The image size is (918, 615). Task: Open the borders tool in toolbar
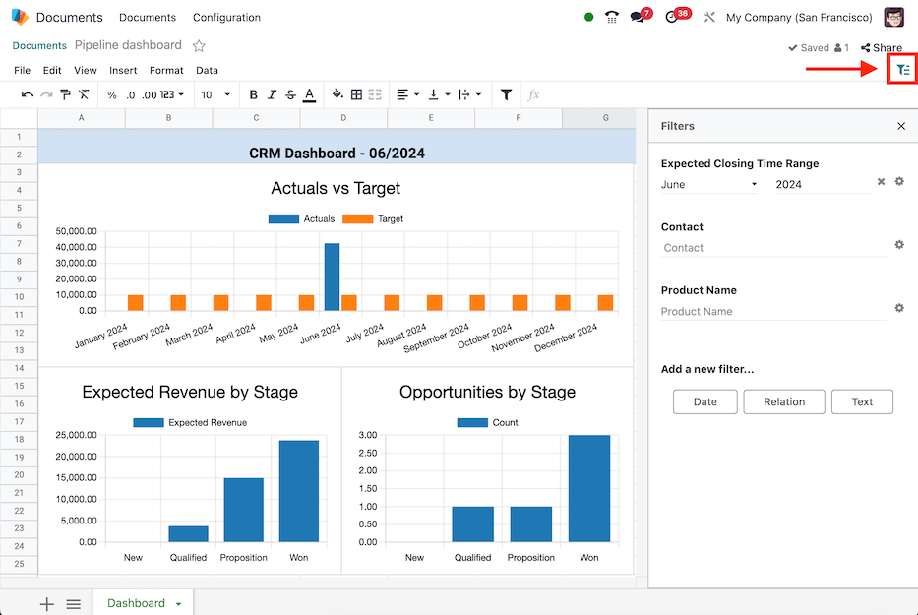tap(356, 95)
